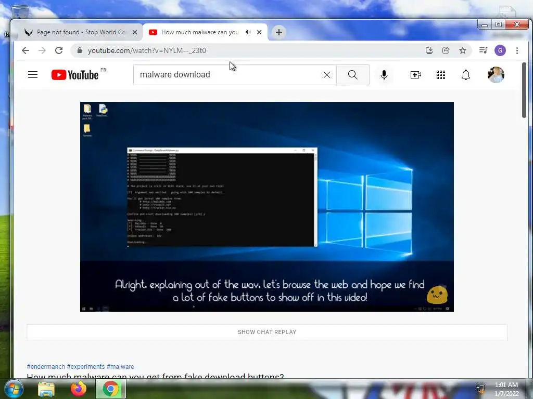Open the notifications bell
The image size is (533, 399).
(x=466, y=75)
